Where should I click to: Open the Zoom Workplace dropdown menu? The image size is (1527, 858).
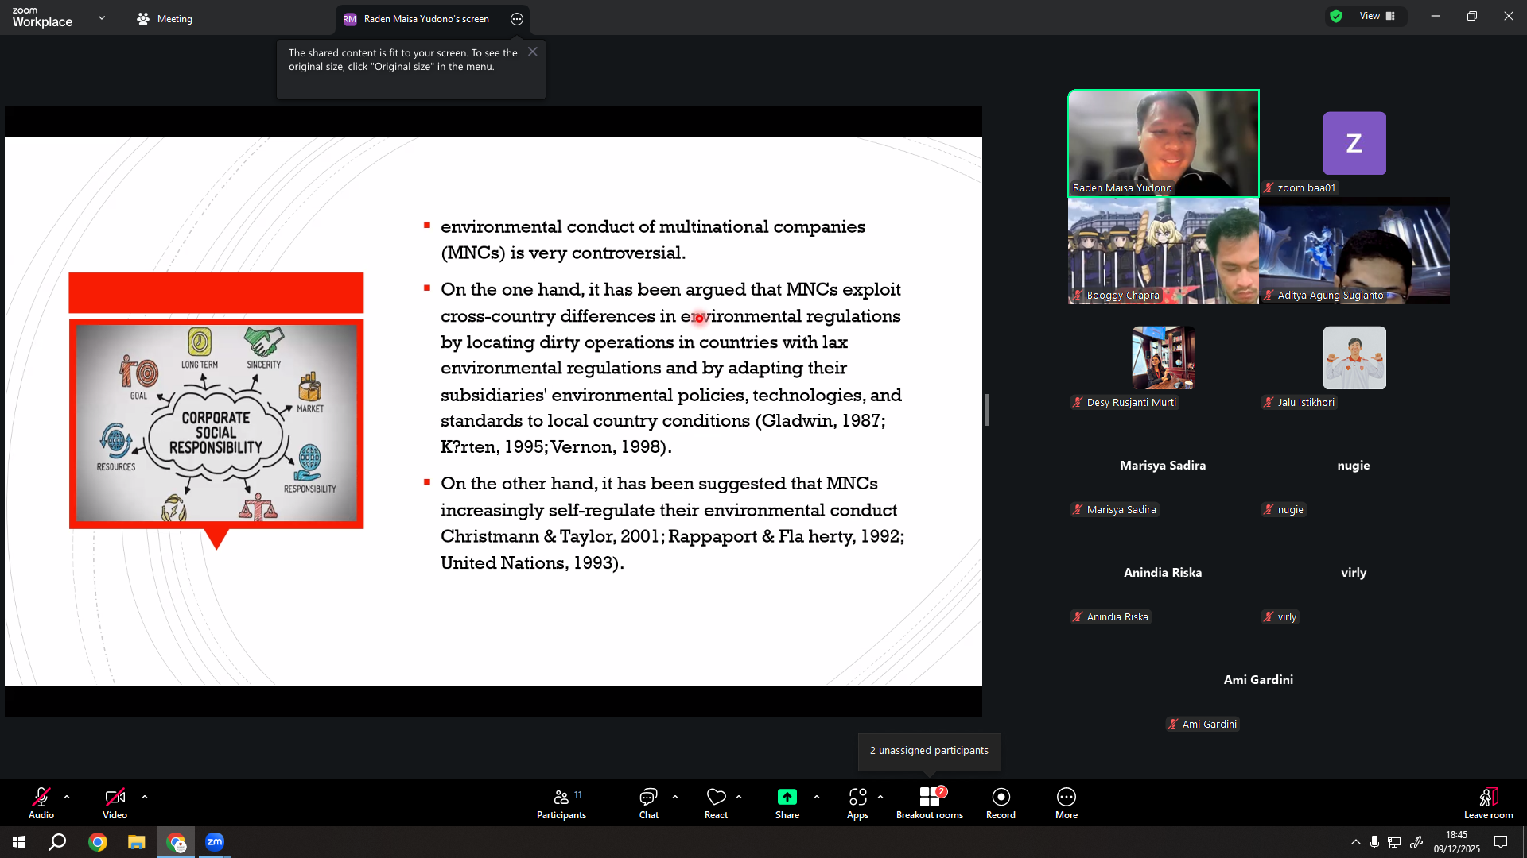pos(102,17)
